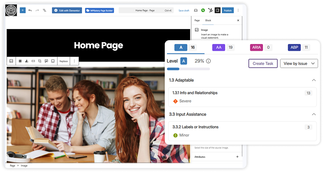This screenshot has width=323, height=172.
Task: Collapse the 1.3 Adaptable section
Action: (x=314, y=80)
